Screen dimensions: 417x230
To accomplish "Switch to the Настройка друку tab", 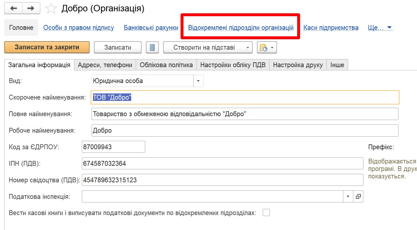I will coord(298,65).
